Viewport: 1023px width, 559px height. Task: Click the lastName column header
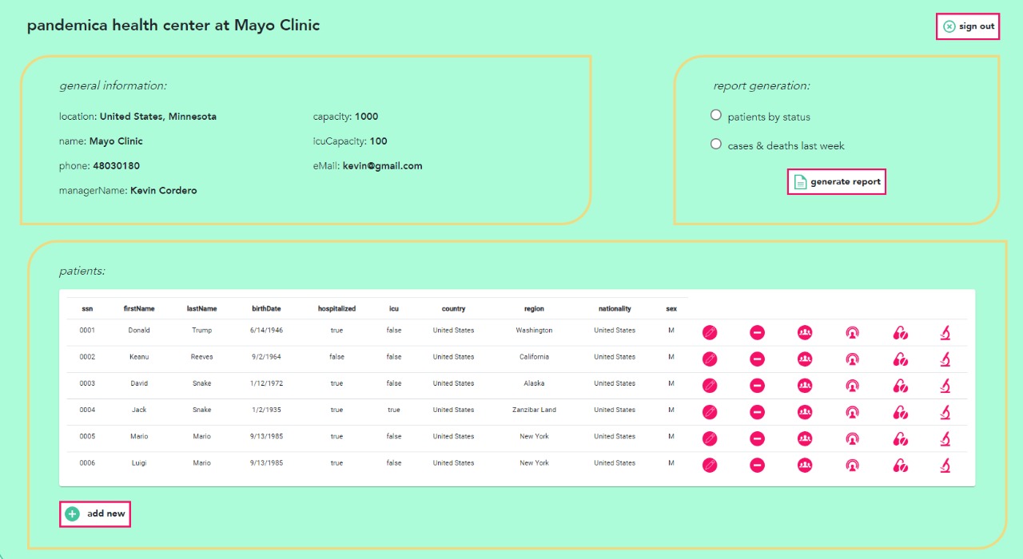[201, 308]
